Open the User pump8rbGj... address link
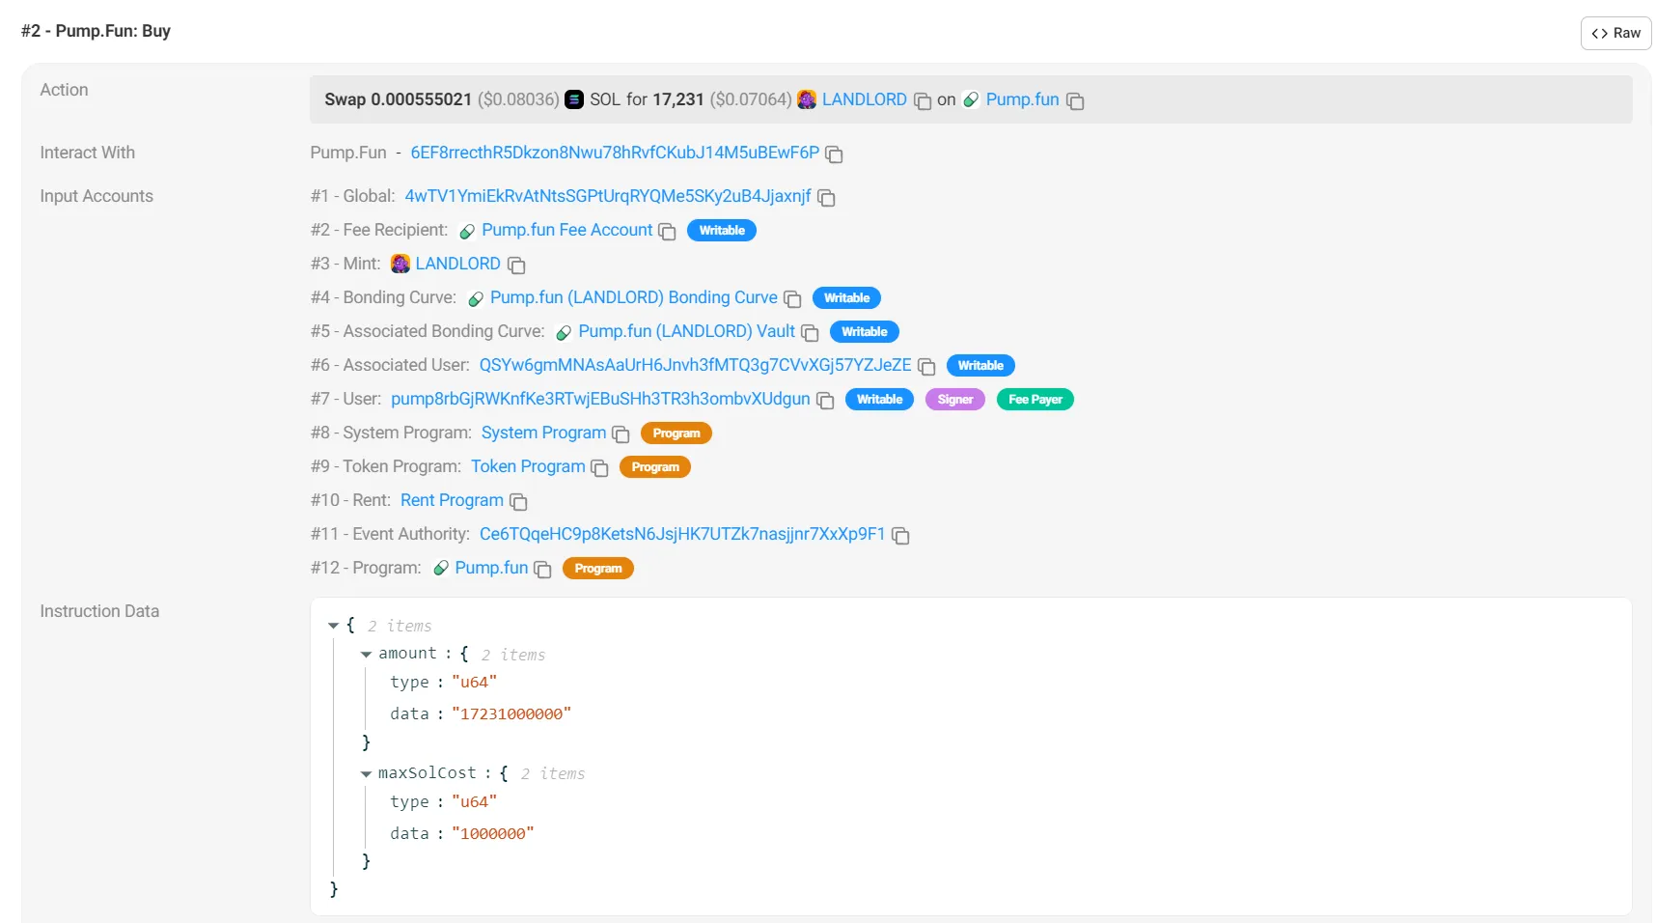This screenshot has height=923, width=1656. [x=600, y=399]
